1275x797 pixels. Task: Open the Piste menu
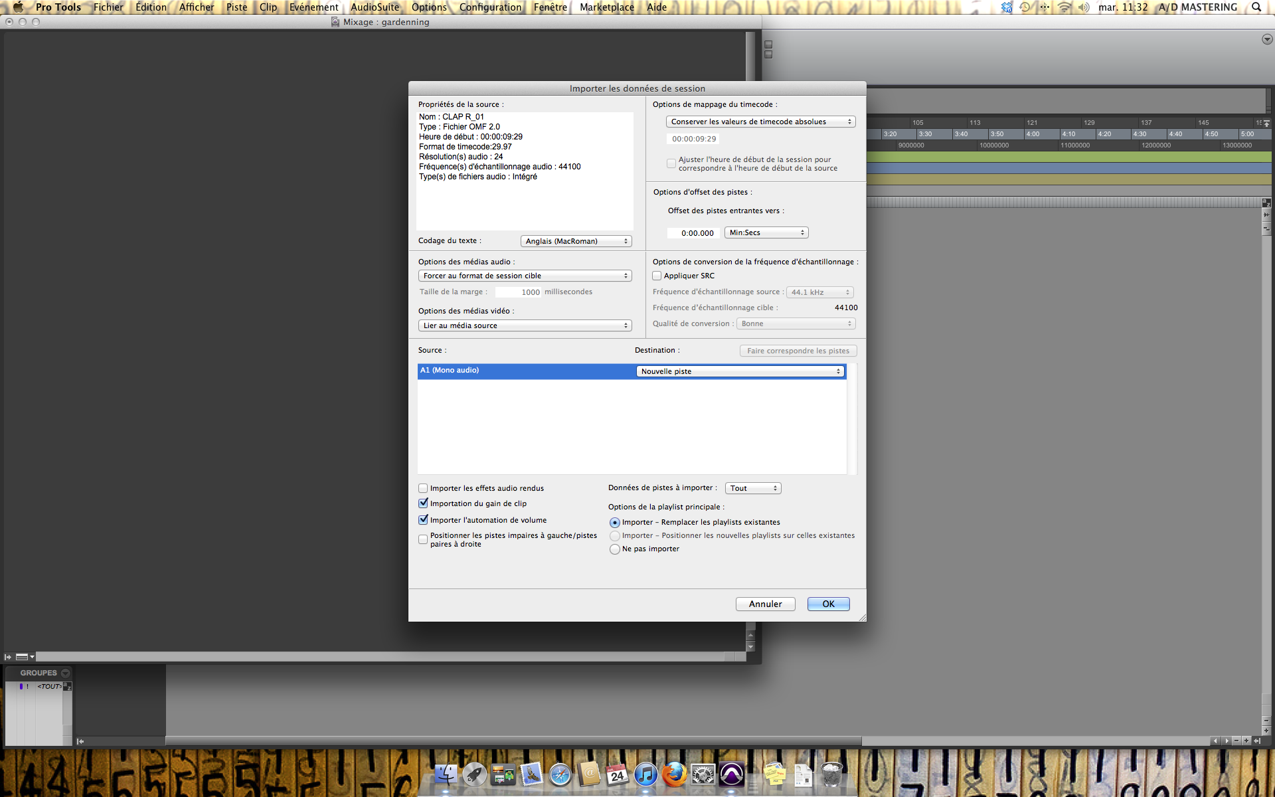[236, 7]
